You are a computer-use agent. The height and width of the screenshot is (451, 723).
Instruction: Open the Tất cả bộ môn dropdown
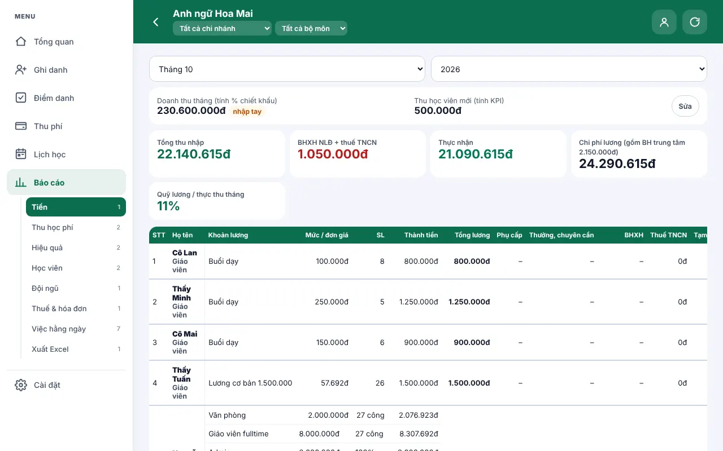311,28
